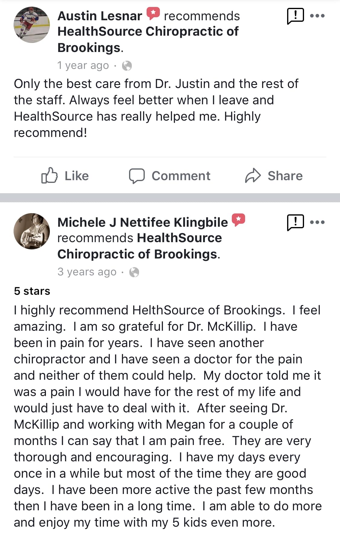Viewport: 340px width, 536px height.
Task: Click the '3 years ago' timestamp
Action: point(87,272)
